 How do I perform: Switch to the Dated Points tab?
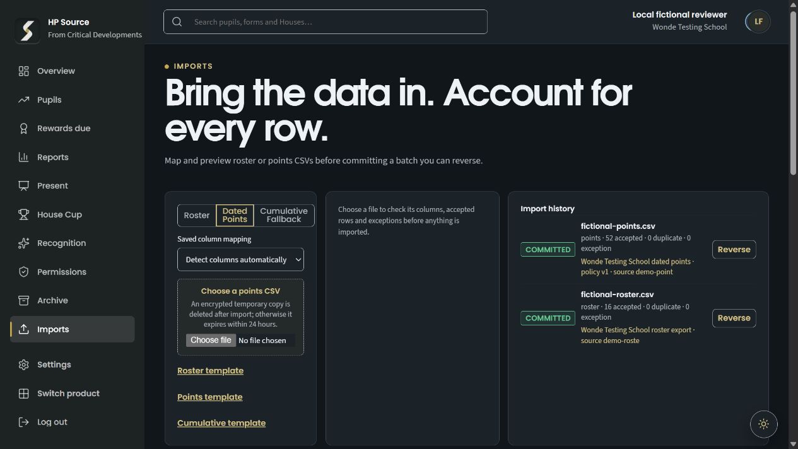pyautogui.click(x=235, y=215)
